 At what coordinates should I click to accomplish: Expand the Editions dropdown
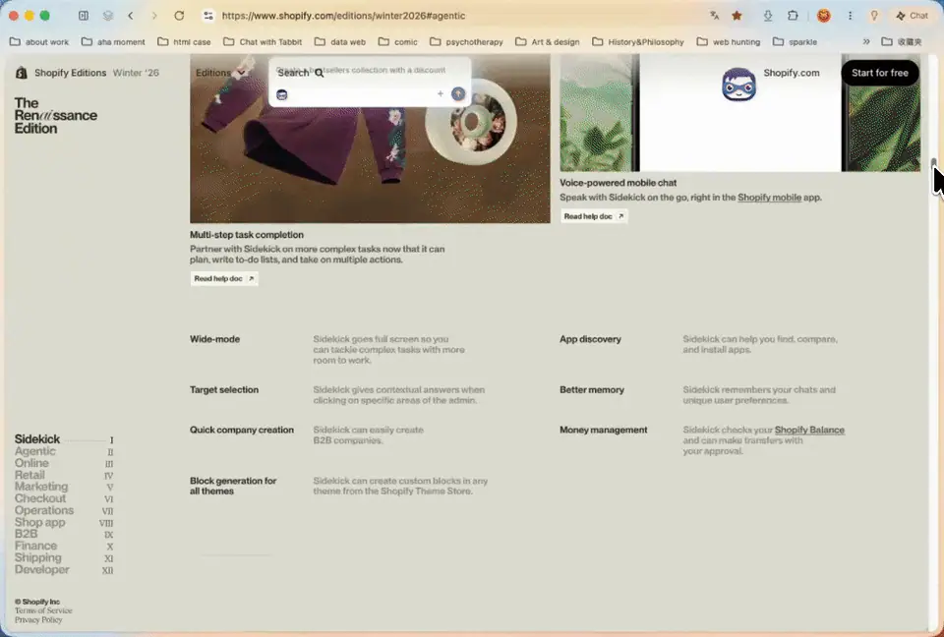pyautogui.click(x=220, y=73)
